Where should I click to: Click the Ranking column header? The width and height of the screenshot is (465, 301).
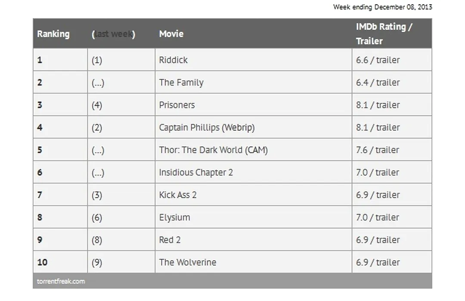(x=53, y=34)
